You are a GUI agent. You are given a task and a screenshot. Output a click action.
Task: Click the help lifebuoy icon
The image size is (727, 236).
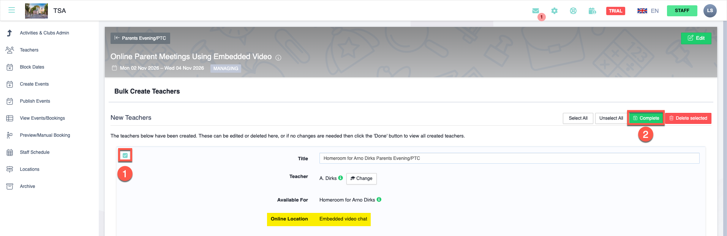click(x=573, y=11)
